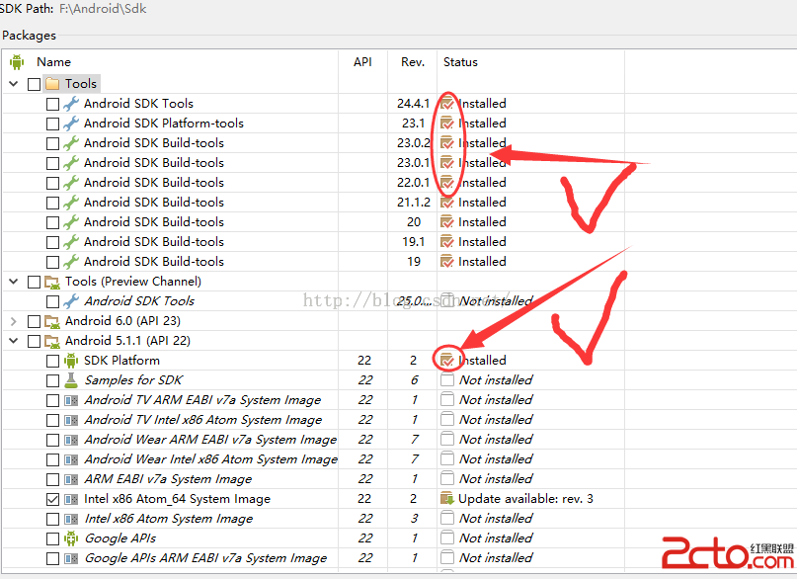Check the Android 5.1.1 (API 22) group checkbox
Viewport: 797px width, 579px height.
[34, 341]
